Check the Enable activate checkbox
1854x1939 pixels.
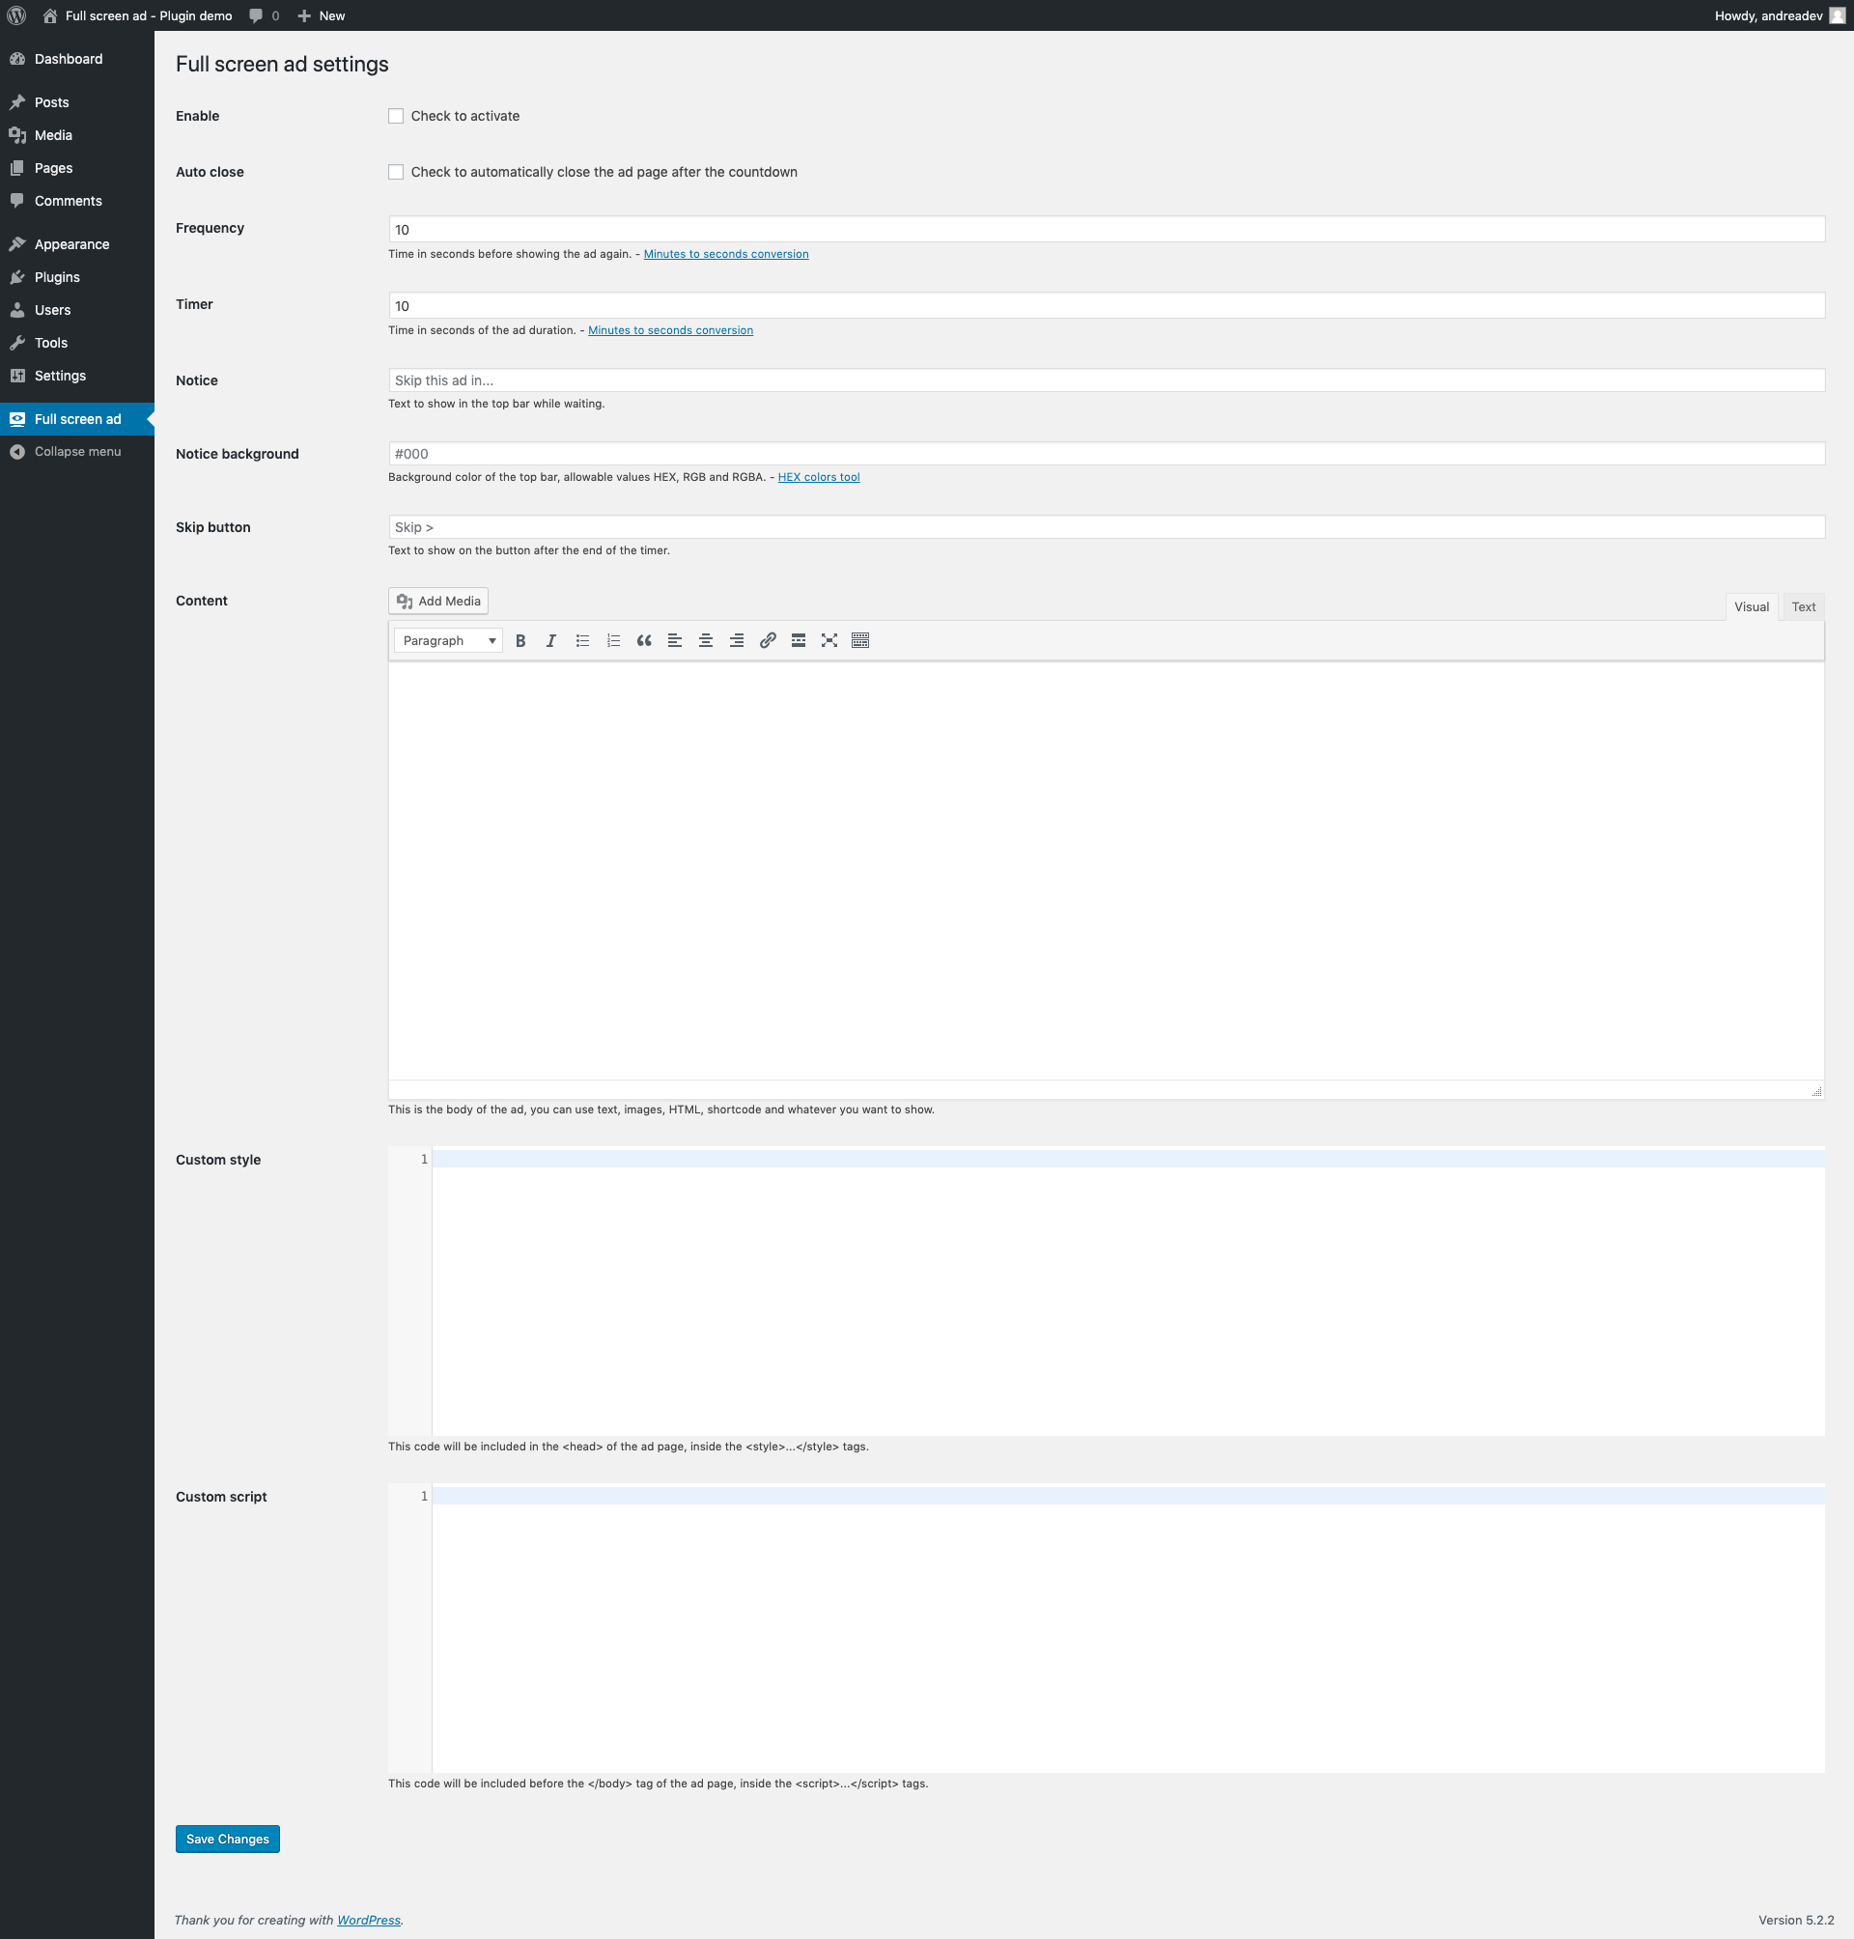pyautogui.click(x=396, y=116)
